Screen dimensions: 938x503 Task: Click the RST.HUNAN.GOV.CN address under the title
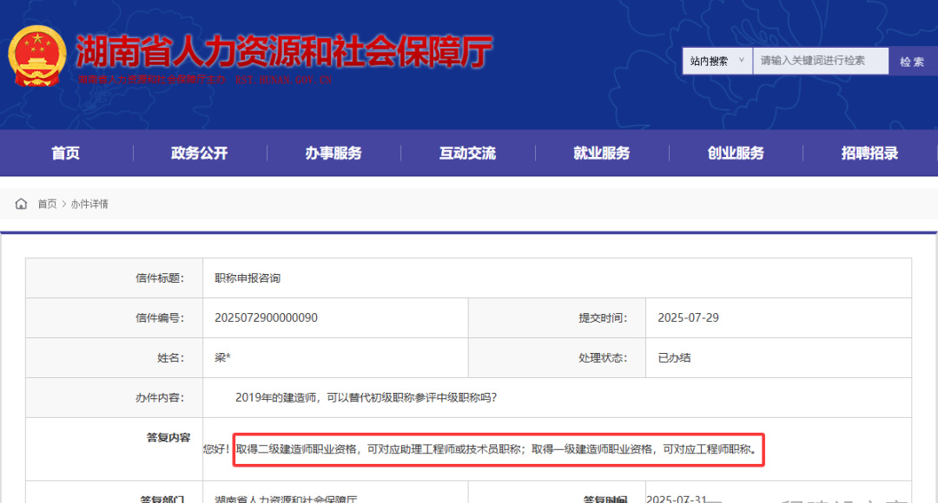tap(284, 80)
